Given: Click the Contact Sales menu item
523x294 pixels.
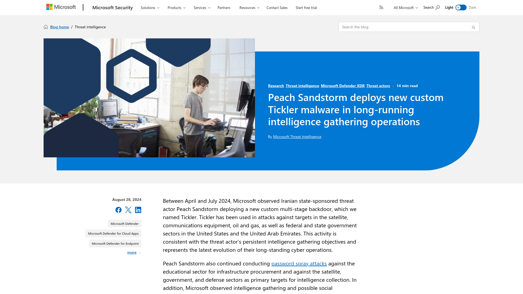Looking at the screenshot, I should [x=276, y=8].
